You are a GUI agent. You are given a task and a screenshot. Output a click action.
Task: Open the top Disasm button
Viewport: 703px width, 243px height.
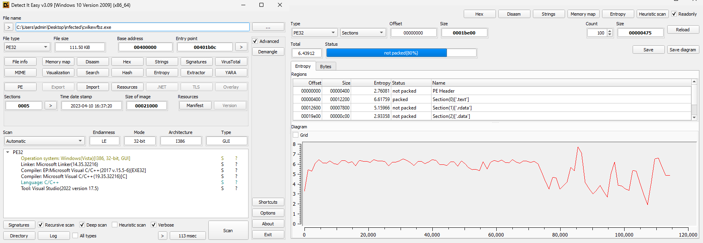point(514,14)
